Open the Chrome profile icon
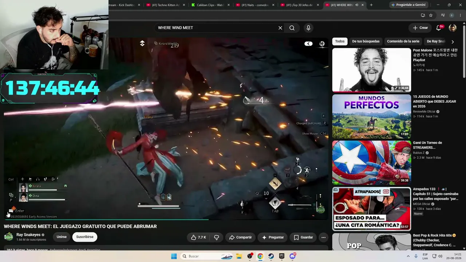This screenshot has width=466, height=262. pos(451,15)
